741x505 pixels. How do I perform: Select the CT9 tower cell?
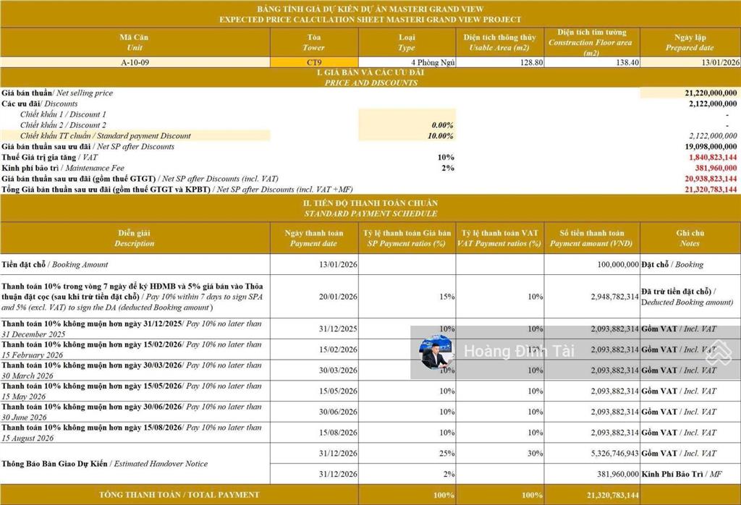point(313,61)
